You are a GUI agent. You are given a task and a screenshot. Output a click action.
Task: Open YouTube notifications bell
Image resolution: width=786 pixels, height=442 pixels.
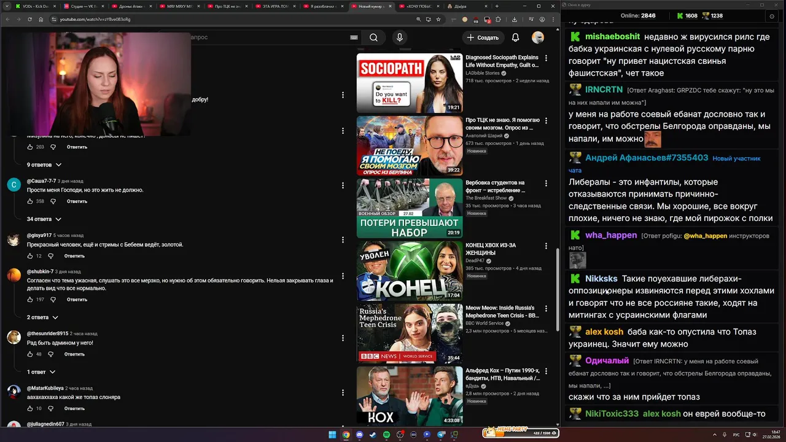(x=515, y=37)
